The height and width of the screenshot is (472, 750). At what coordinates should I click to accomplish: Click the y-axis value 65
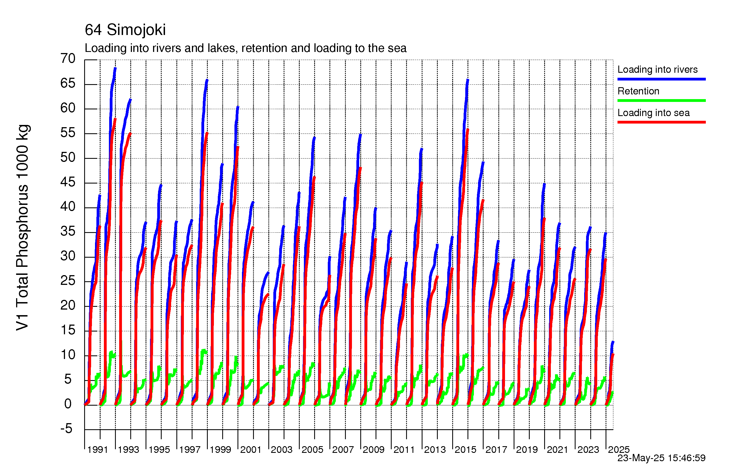coord(68,83)
